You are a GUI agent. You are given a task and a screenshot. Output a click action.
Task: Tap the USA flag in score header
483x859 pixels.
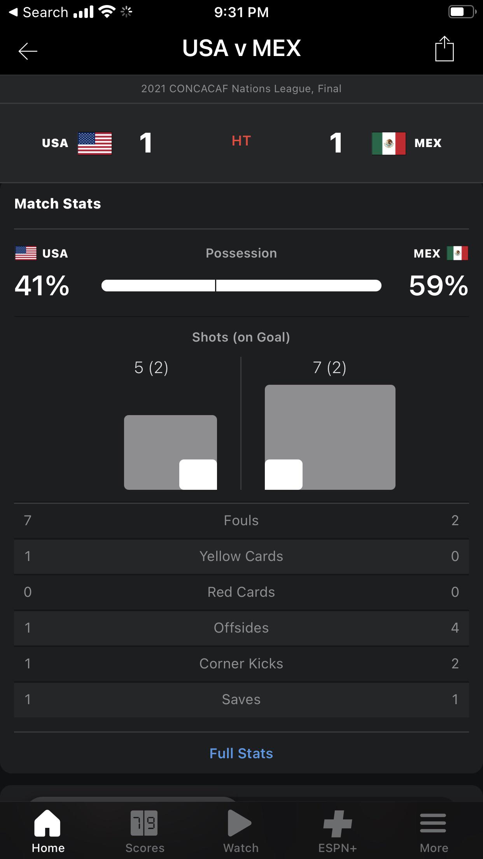pyautogui.click(x=94, y=143)
